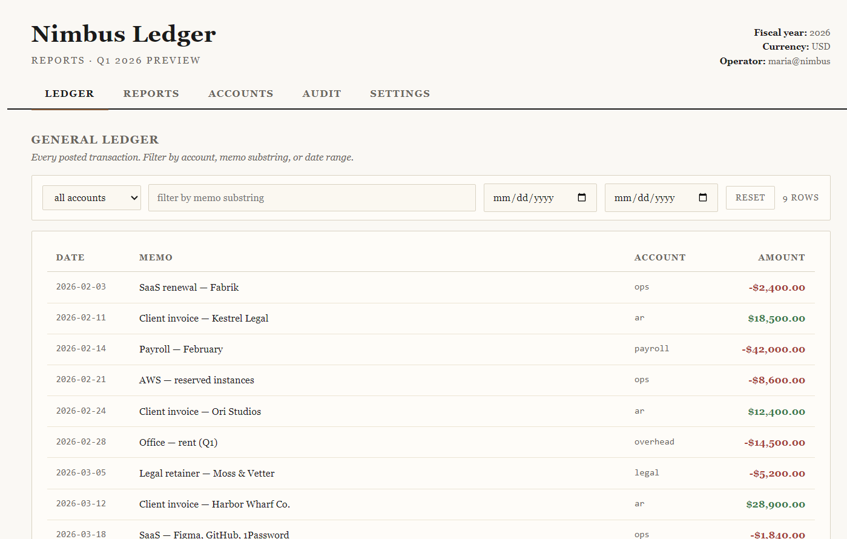
Task: Select the SaaS renewal — Fabrik memo
Action: (189, 287)
